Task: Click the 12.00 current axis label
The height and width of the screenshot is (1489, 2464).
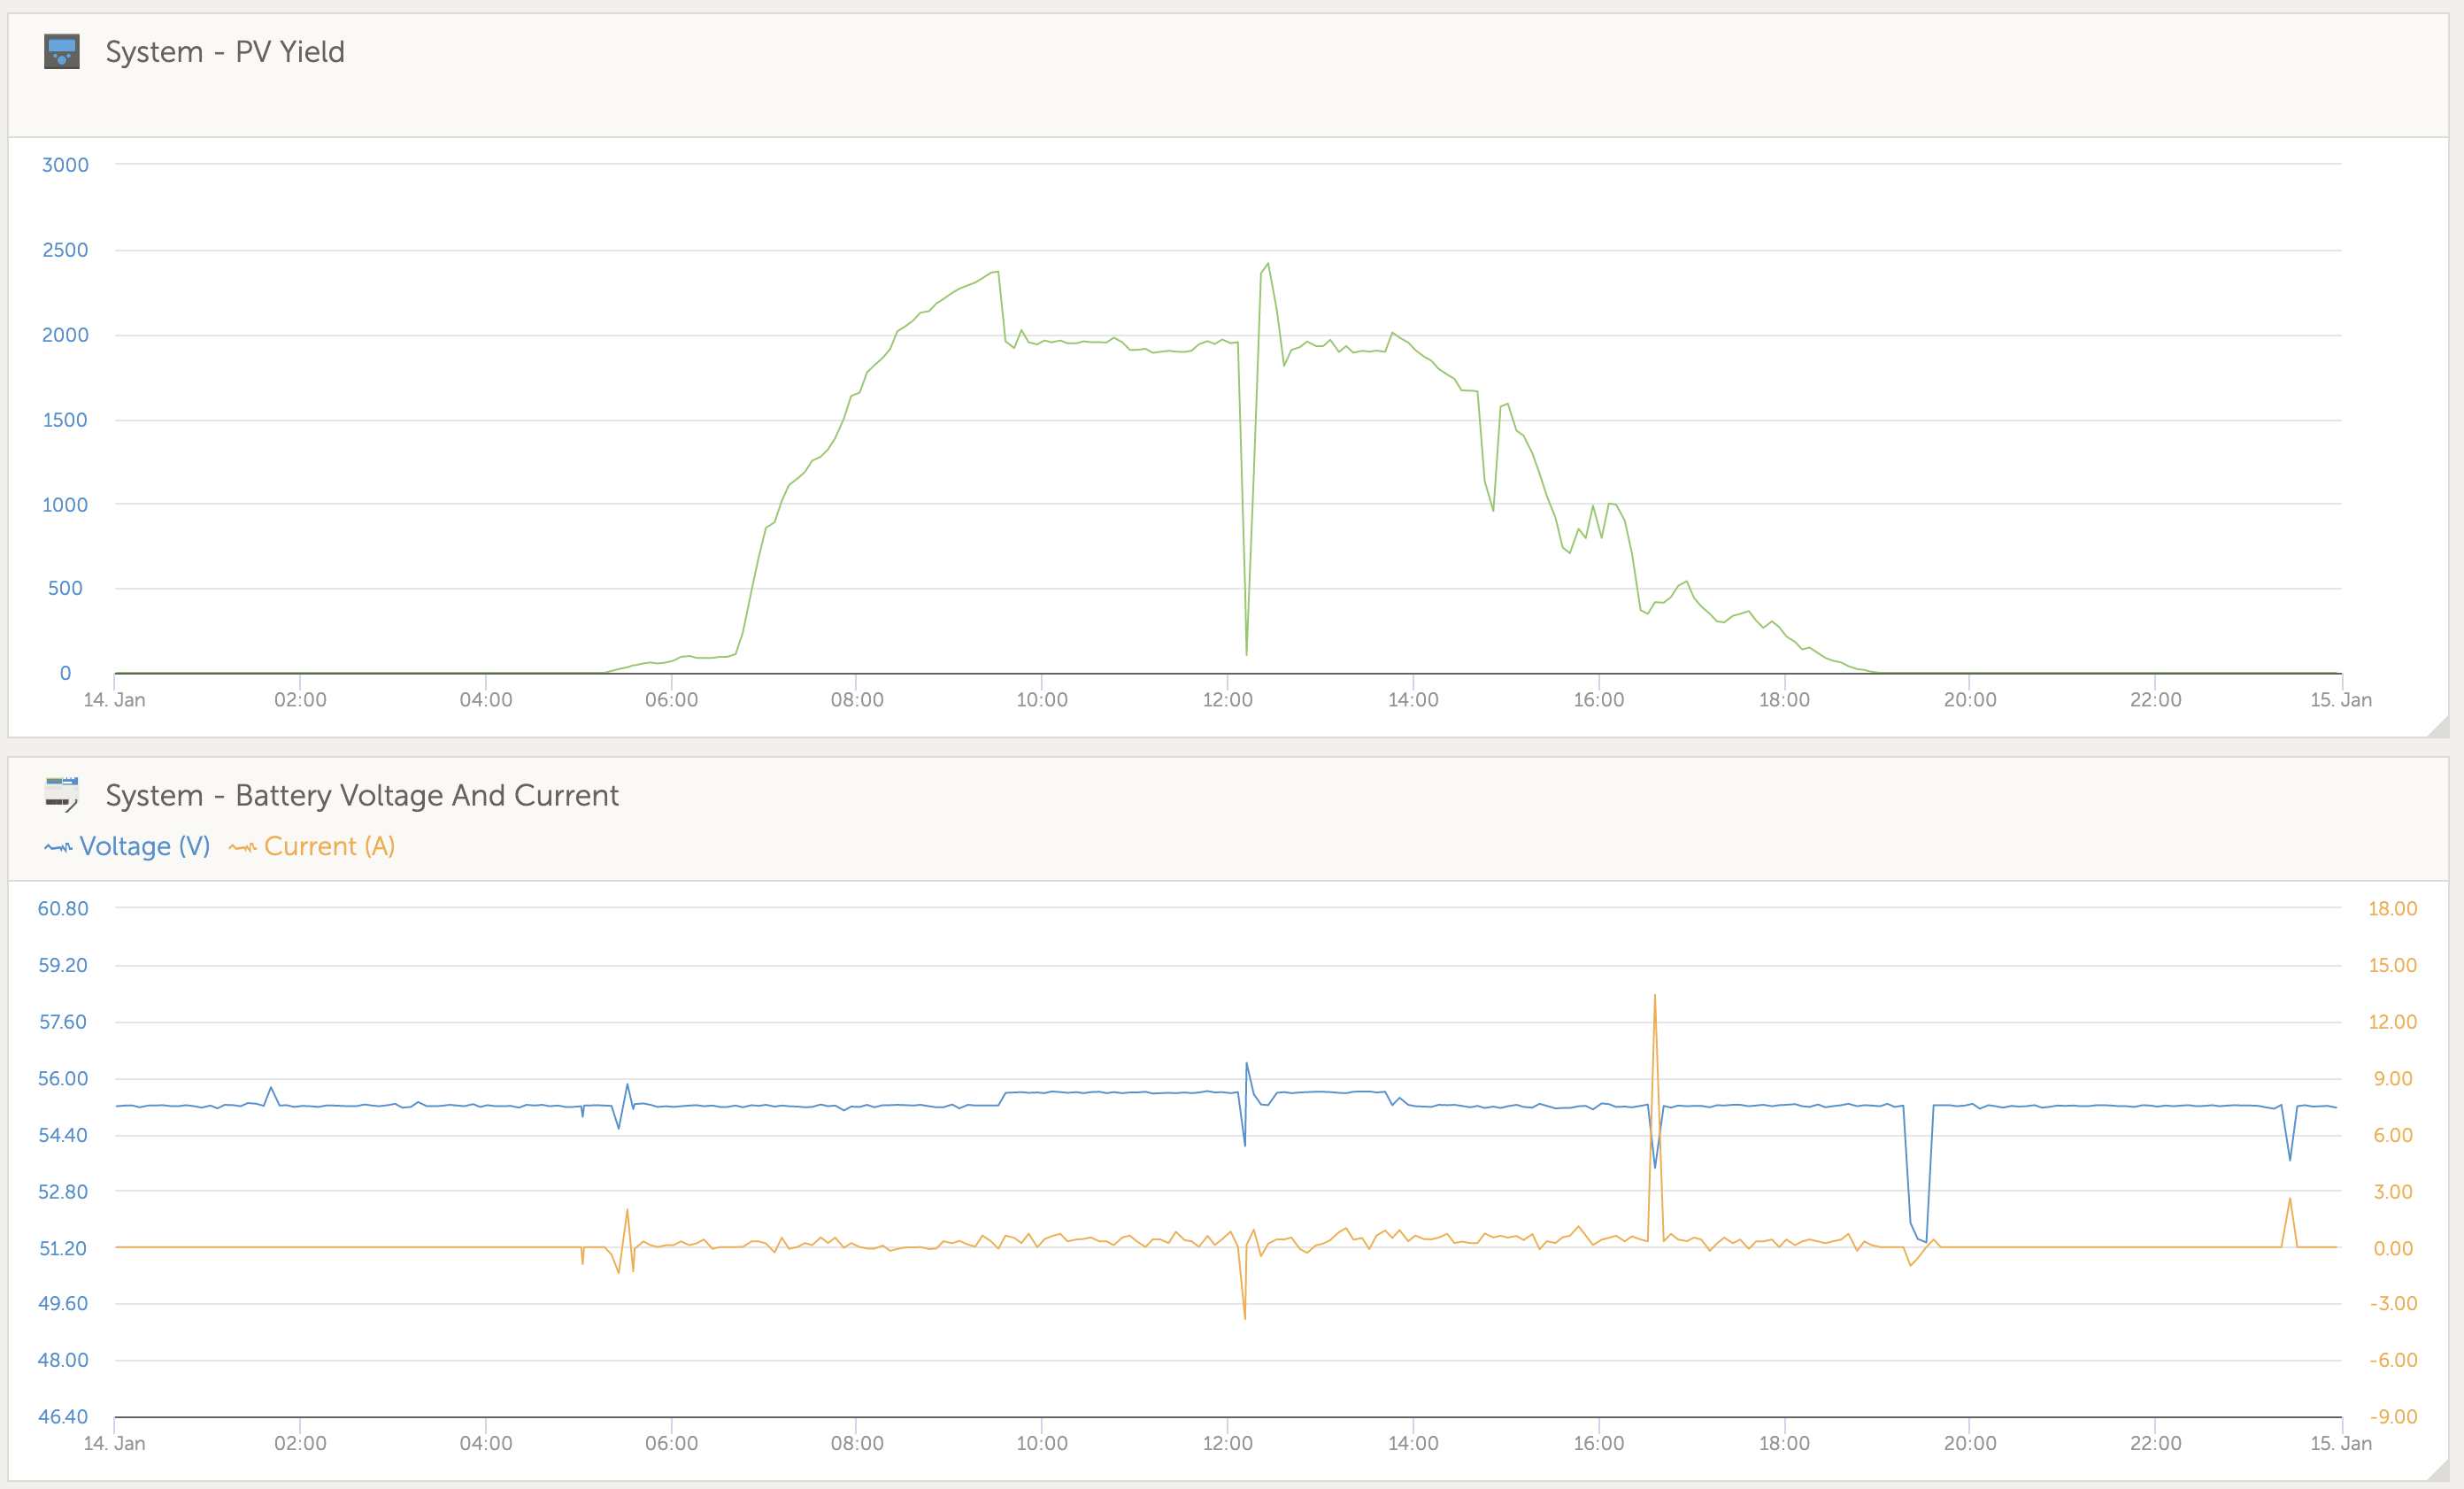Action: pyautogui.click(x=2392, y=1022)
